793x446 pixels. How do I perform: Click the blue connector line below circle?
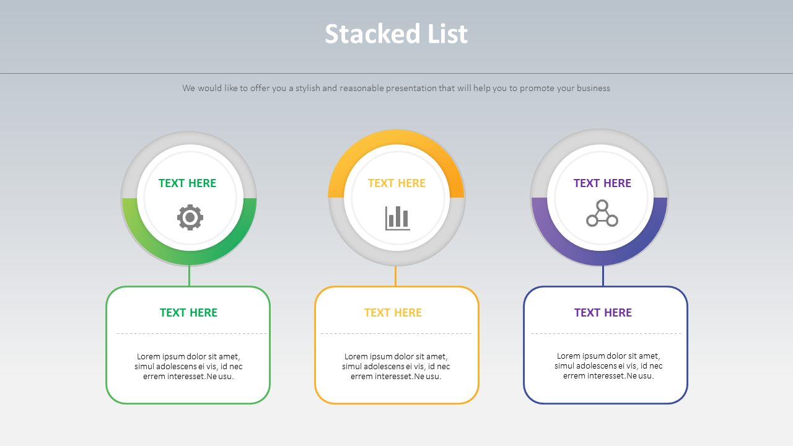pos(603,276)
